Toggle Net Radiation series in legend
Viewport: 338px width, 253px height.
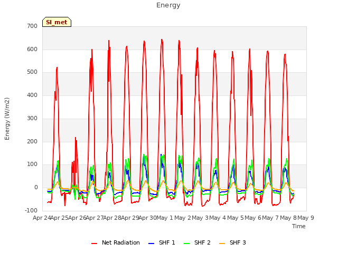coord(116,242)
